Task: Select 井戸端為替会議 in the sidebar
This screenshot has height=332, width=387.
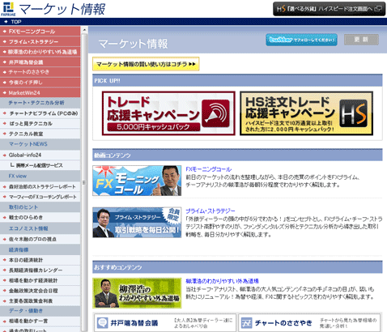Action: [40, 62]
